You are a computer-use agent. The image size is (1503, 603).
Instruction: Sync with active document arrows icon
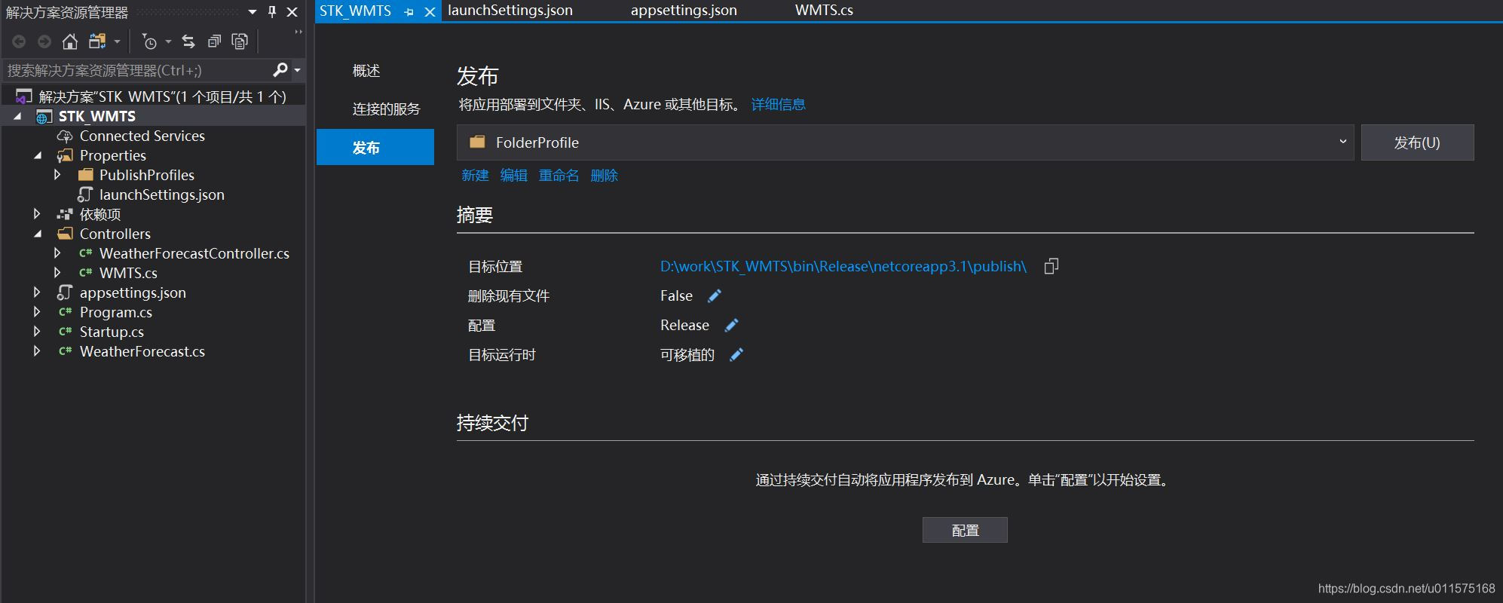tap(188, 41)
